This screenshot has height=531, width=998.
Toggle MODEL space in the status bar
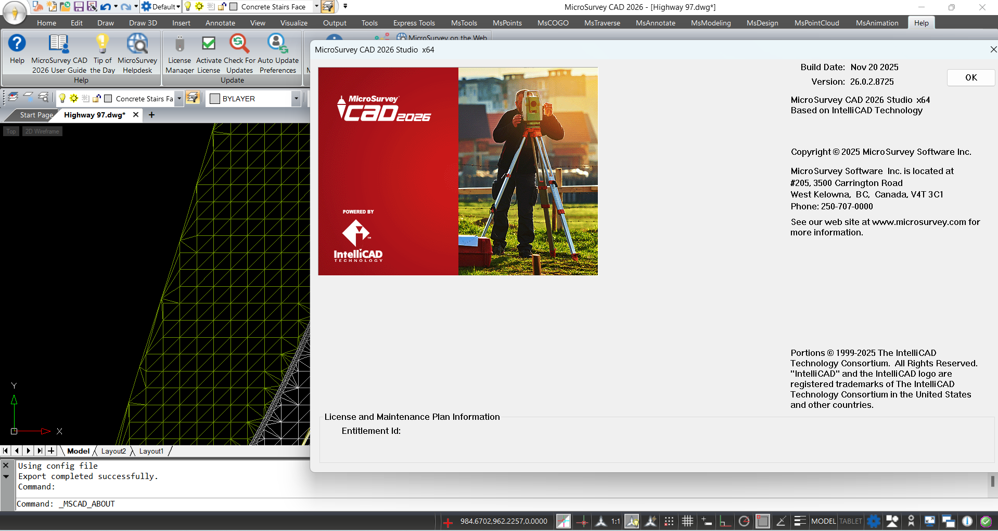(823, 521)
